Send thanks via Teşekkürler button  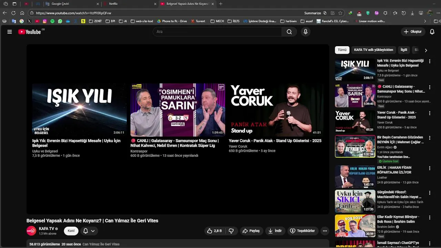pos(302,231)
